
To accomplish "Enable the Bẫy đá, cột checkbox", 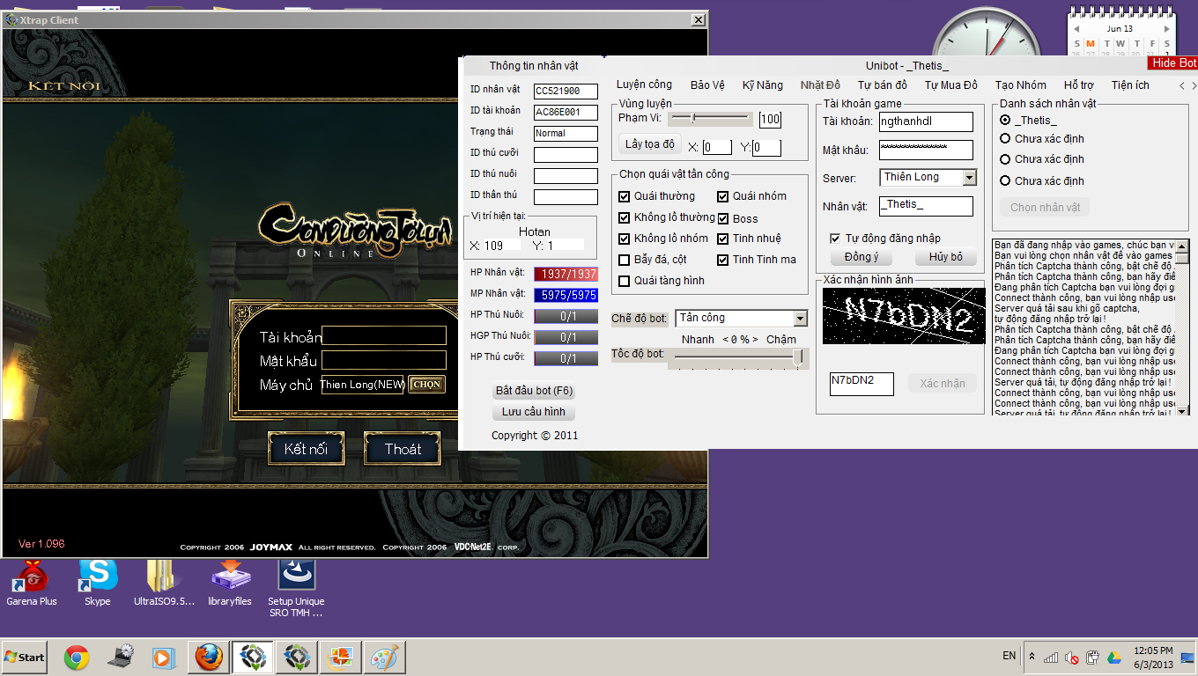I will pyautogui.click(x=625, y=260).
